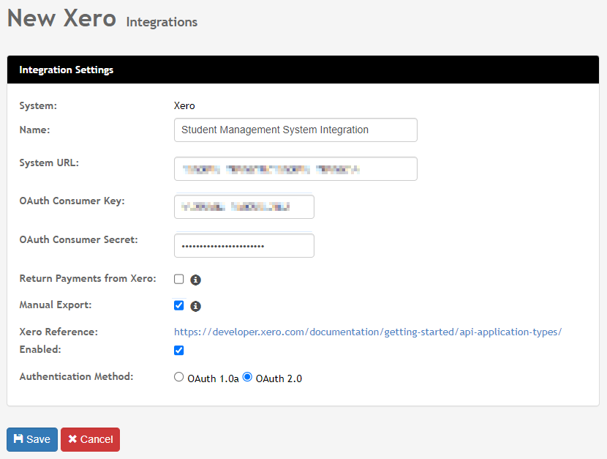Click the Integrations subtitle text

pos(162,22)
